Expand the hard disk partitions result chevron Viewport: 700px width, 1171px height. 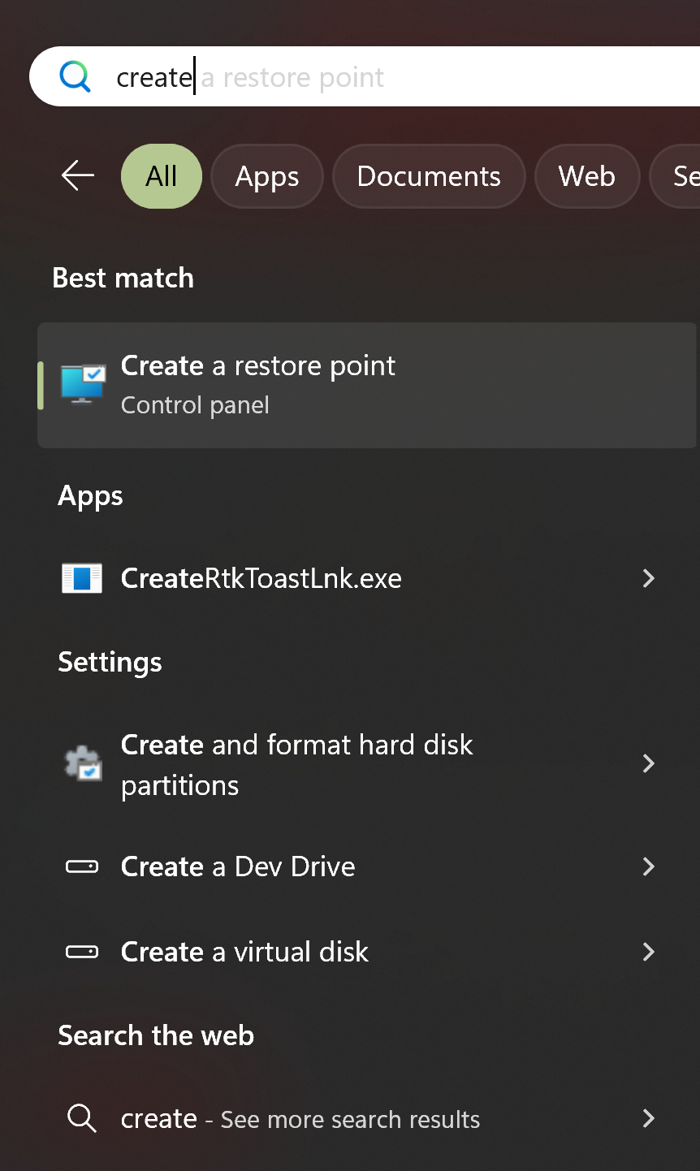coord(648,763)
